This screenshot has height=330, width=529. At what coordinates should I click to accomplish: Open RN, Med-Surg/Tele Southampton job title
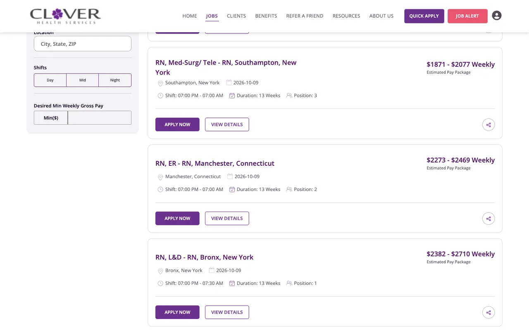(x=226, y=68)
